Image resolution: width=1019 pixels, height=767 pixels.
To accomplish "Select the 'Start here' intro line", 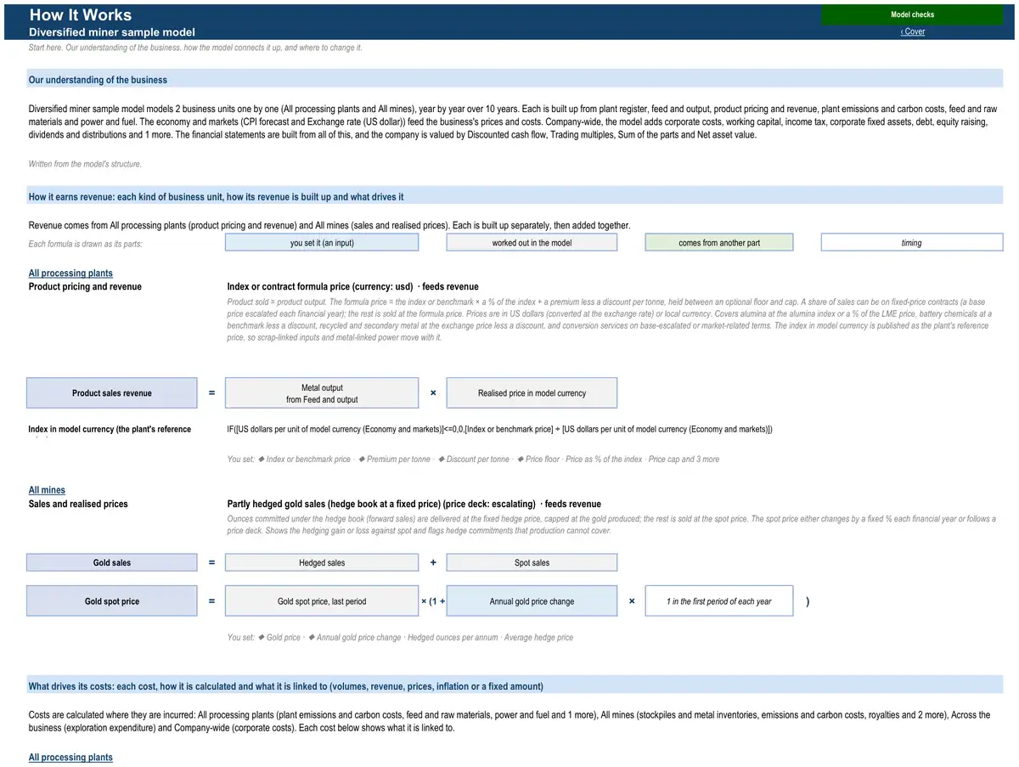I will click(x=195, y=48).
